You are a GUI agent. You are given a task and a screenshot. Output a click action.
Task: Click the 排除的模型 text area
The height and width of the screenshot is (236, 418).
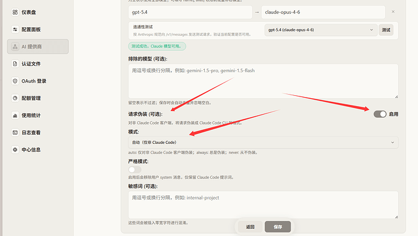click(x=263, y=81)
